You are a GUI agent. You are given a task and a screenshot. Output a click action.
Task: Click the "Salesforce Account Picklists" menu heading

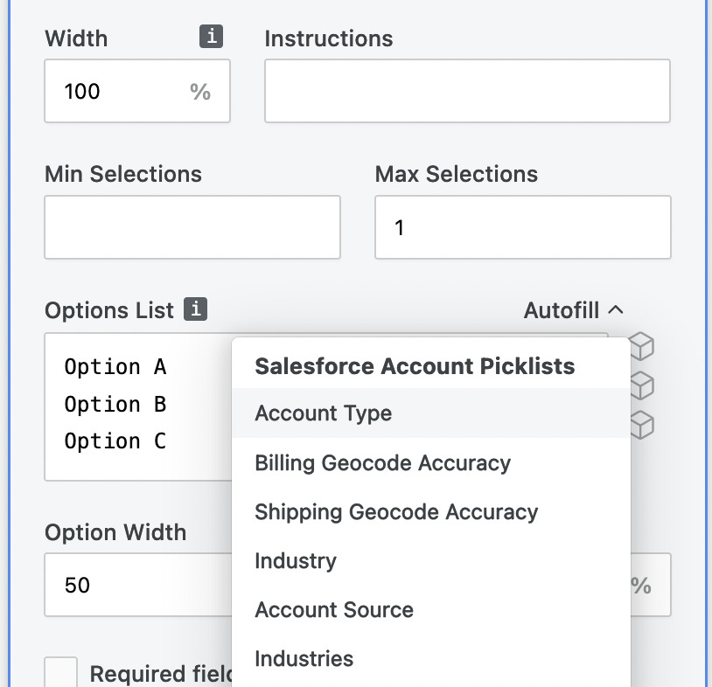click(x=415, y=366)
